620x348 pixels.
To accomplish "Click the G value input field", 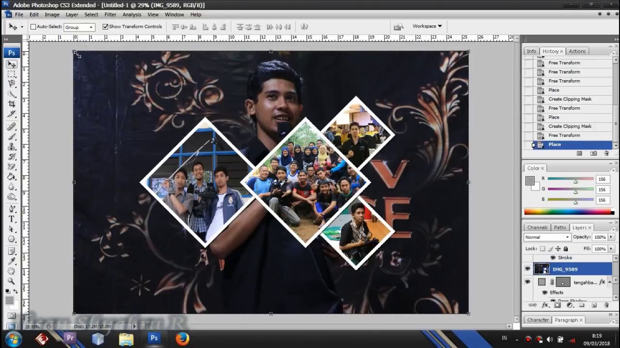I will pyautogui.click(x=602, y=189).
